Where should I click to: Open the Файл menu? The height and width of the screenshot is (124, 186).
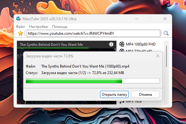point(20,27)
